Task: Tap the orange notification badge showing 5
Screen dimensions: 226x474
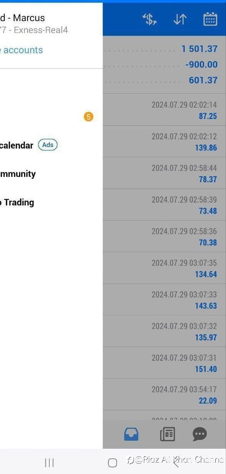Action: click(x=88, y=117)
